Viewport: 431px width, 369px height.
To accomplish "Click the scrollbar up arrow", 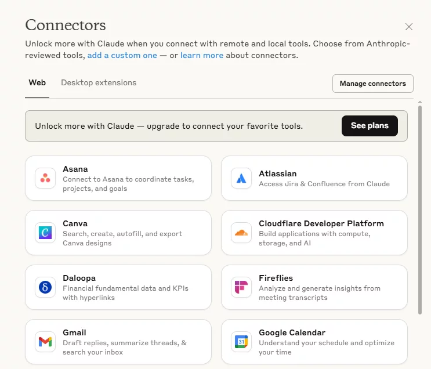I will click(x=420, y=102).
